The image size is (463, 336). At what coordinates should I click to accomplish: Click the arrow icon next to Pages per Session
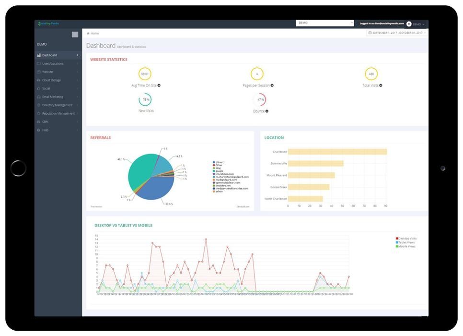(x=272, y=85)
